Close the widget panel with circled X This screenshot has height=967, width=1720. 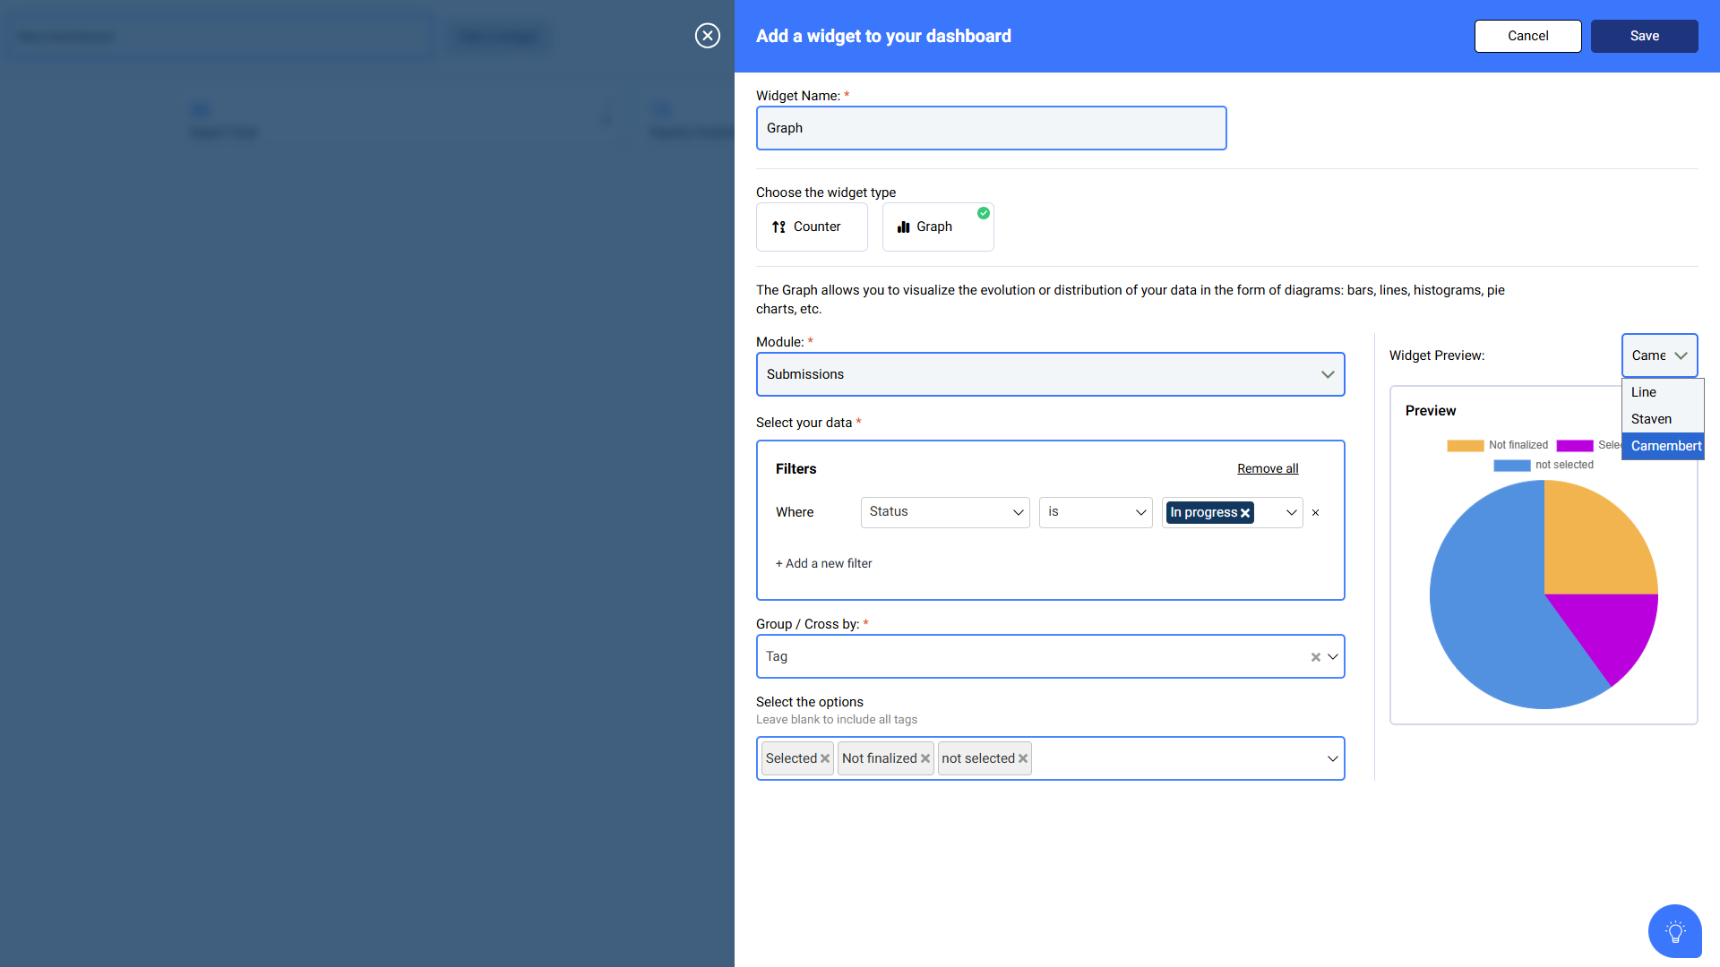point(707,36)
